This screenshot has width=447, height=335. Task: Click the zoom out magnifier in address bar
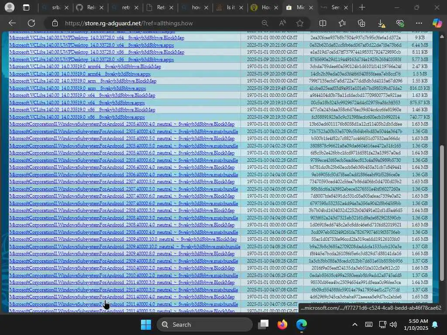pyautogui.click(x=265, y=23)
